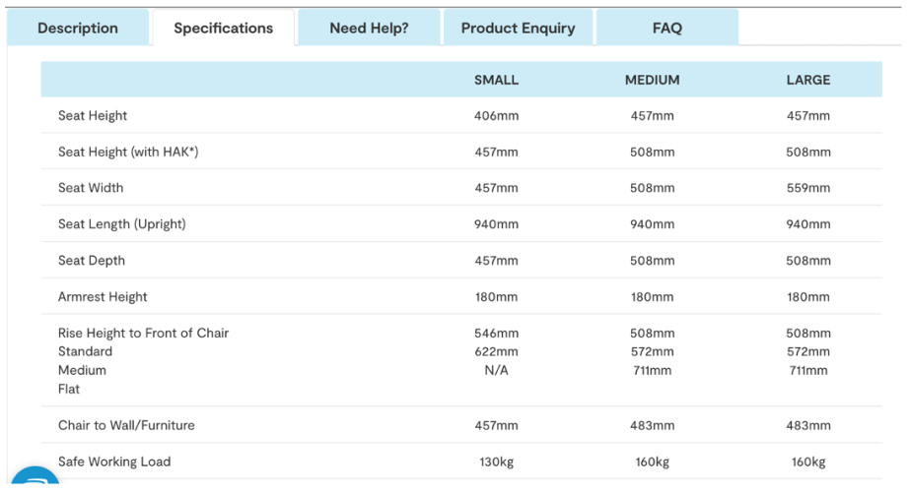Select the Seat Length (Upright) label
The image size is (909, 492).
tap(121, 224)
